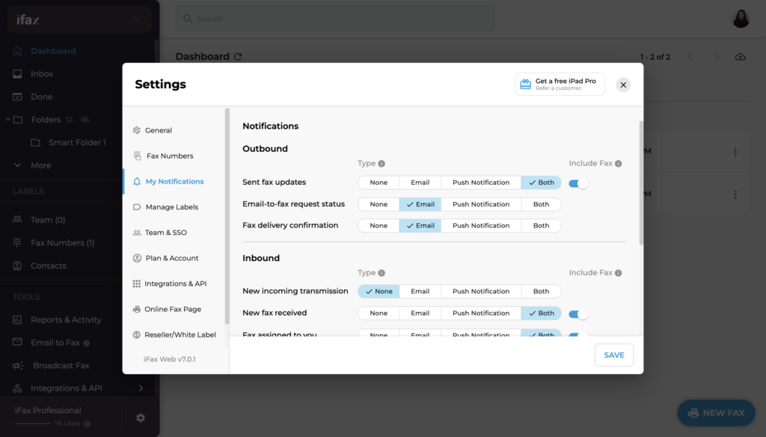Open the Fax Numbers settings icon
766x437 pixels.
(x=138, y=156)
